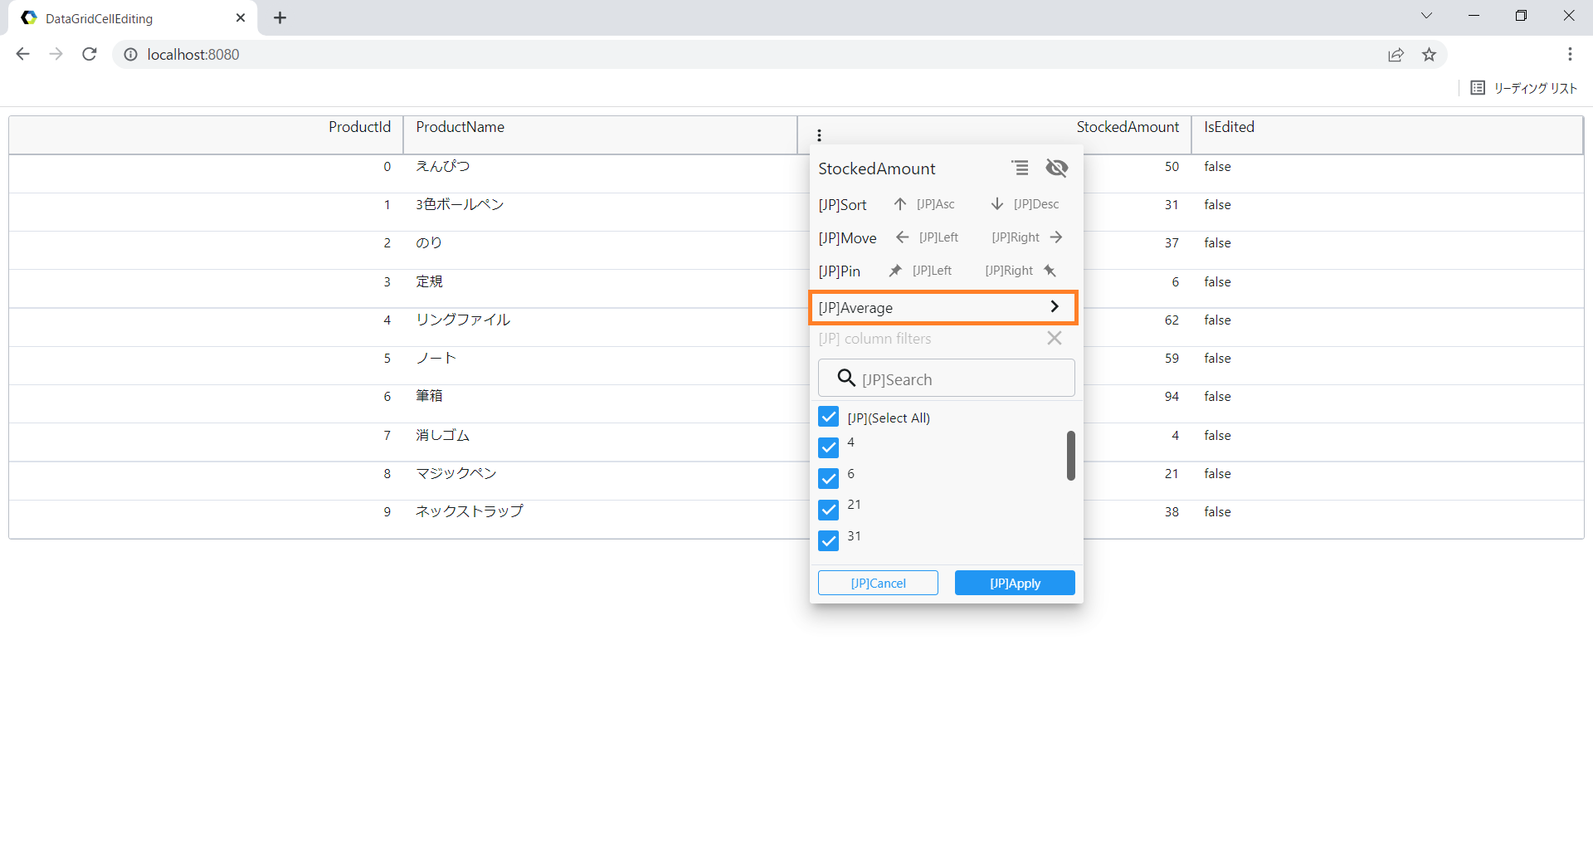Go back in browser history

point(23,55)
